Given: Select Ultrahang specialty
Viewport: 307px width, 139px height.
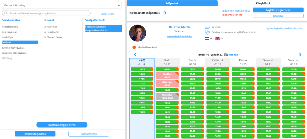Looking at the screenshot, I should [7, 58].
